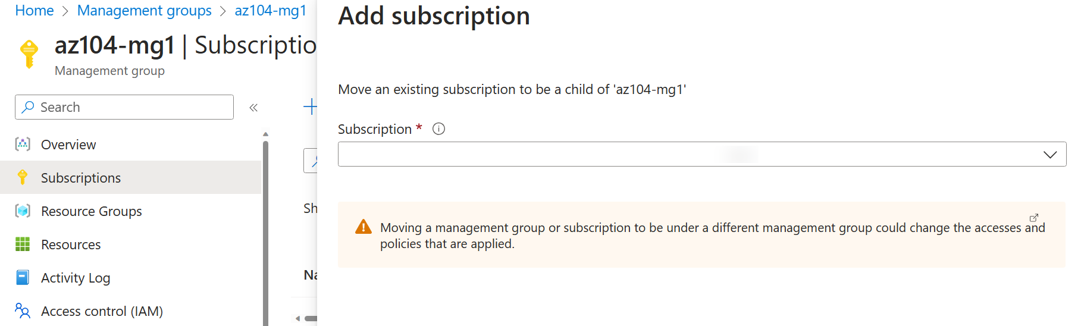Viewport: 1081px width, 326px height.
Task: Open the external link icon in warning
Action: [1034, 218]
